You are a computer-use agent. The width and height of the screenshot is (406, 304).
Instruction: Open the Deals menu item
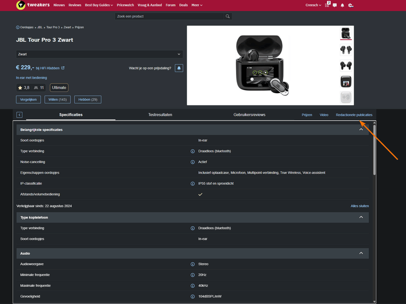point(183,5)
